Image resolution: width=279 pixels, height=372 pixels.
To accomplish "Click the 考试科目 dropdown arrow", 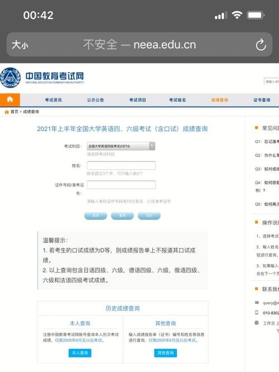I will point(152,146).
